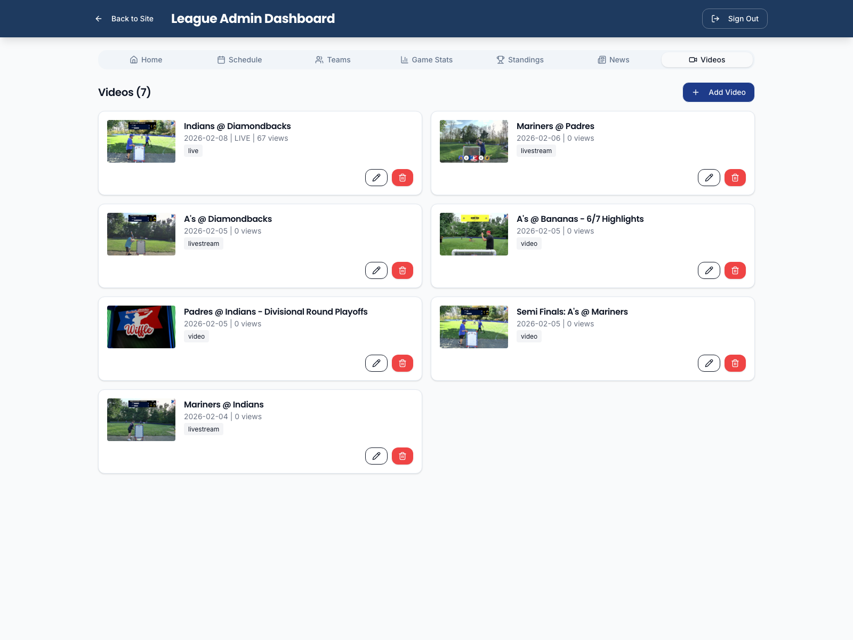The image size is (853, 640).
Task: Switch to the Game Stats tab
Action: 426,60
